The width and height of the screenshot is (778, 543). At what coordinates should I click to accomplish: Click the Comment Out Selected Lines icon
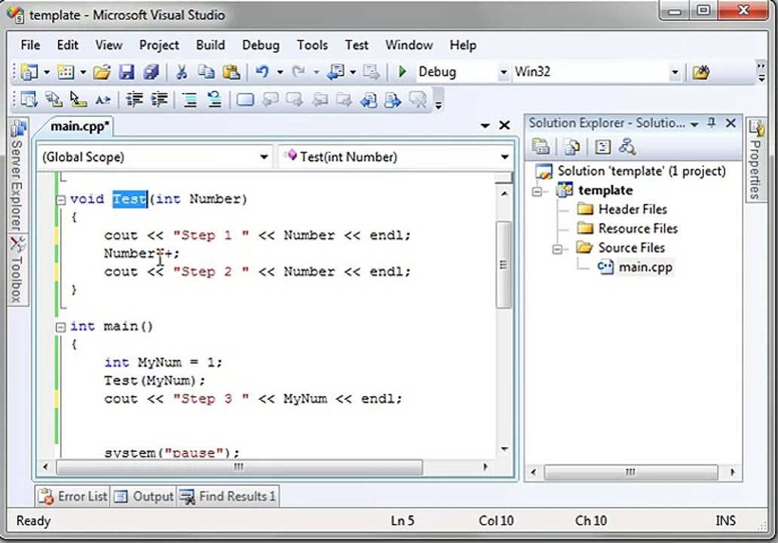pos(189,100)
